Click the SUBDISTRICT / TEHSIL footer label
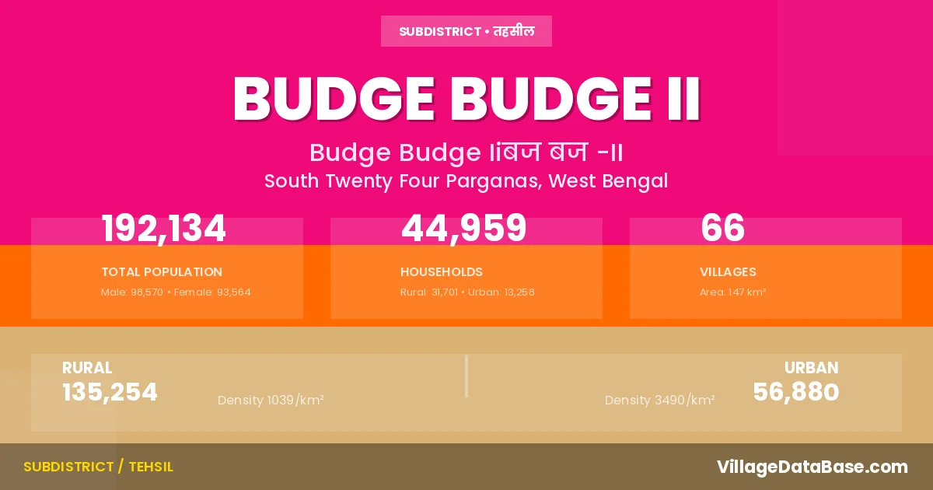 (x=98, y=467)
